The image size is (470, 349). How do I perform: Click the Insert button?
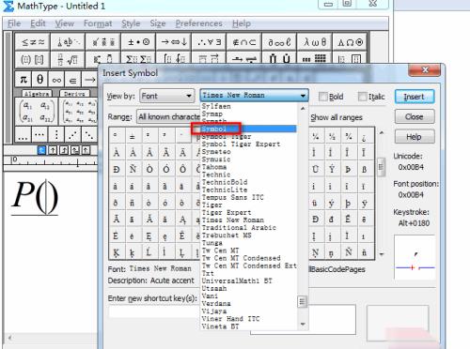pos(415,97)
